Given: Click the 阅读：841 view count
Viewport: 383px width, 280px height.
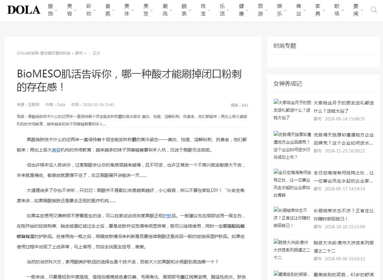Looking at the screenshot, I should (x=240, y=105).
